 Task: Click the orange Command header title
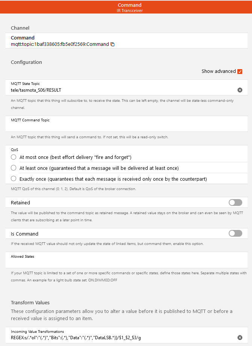point(130,5)
